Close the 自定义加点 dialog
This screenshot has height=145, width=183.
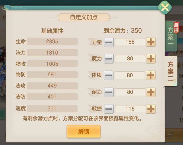point(164,8)
